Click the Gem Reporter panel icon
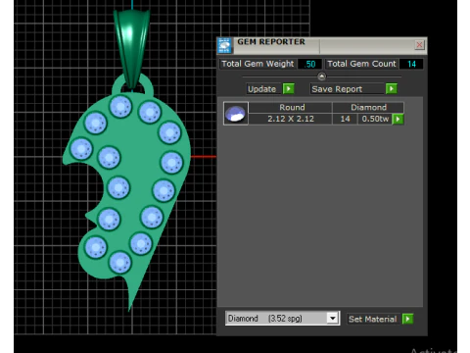Image resolution: width=470 pixels, height=353 pixels. point(224,45)
